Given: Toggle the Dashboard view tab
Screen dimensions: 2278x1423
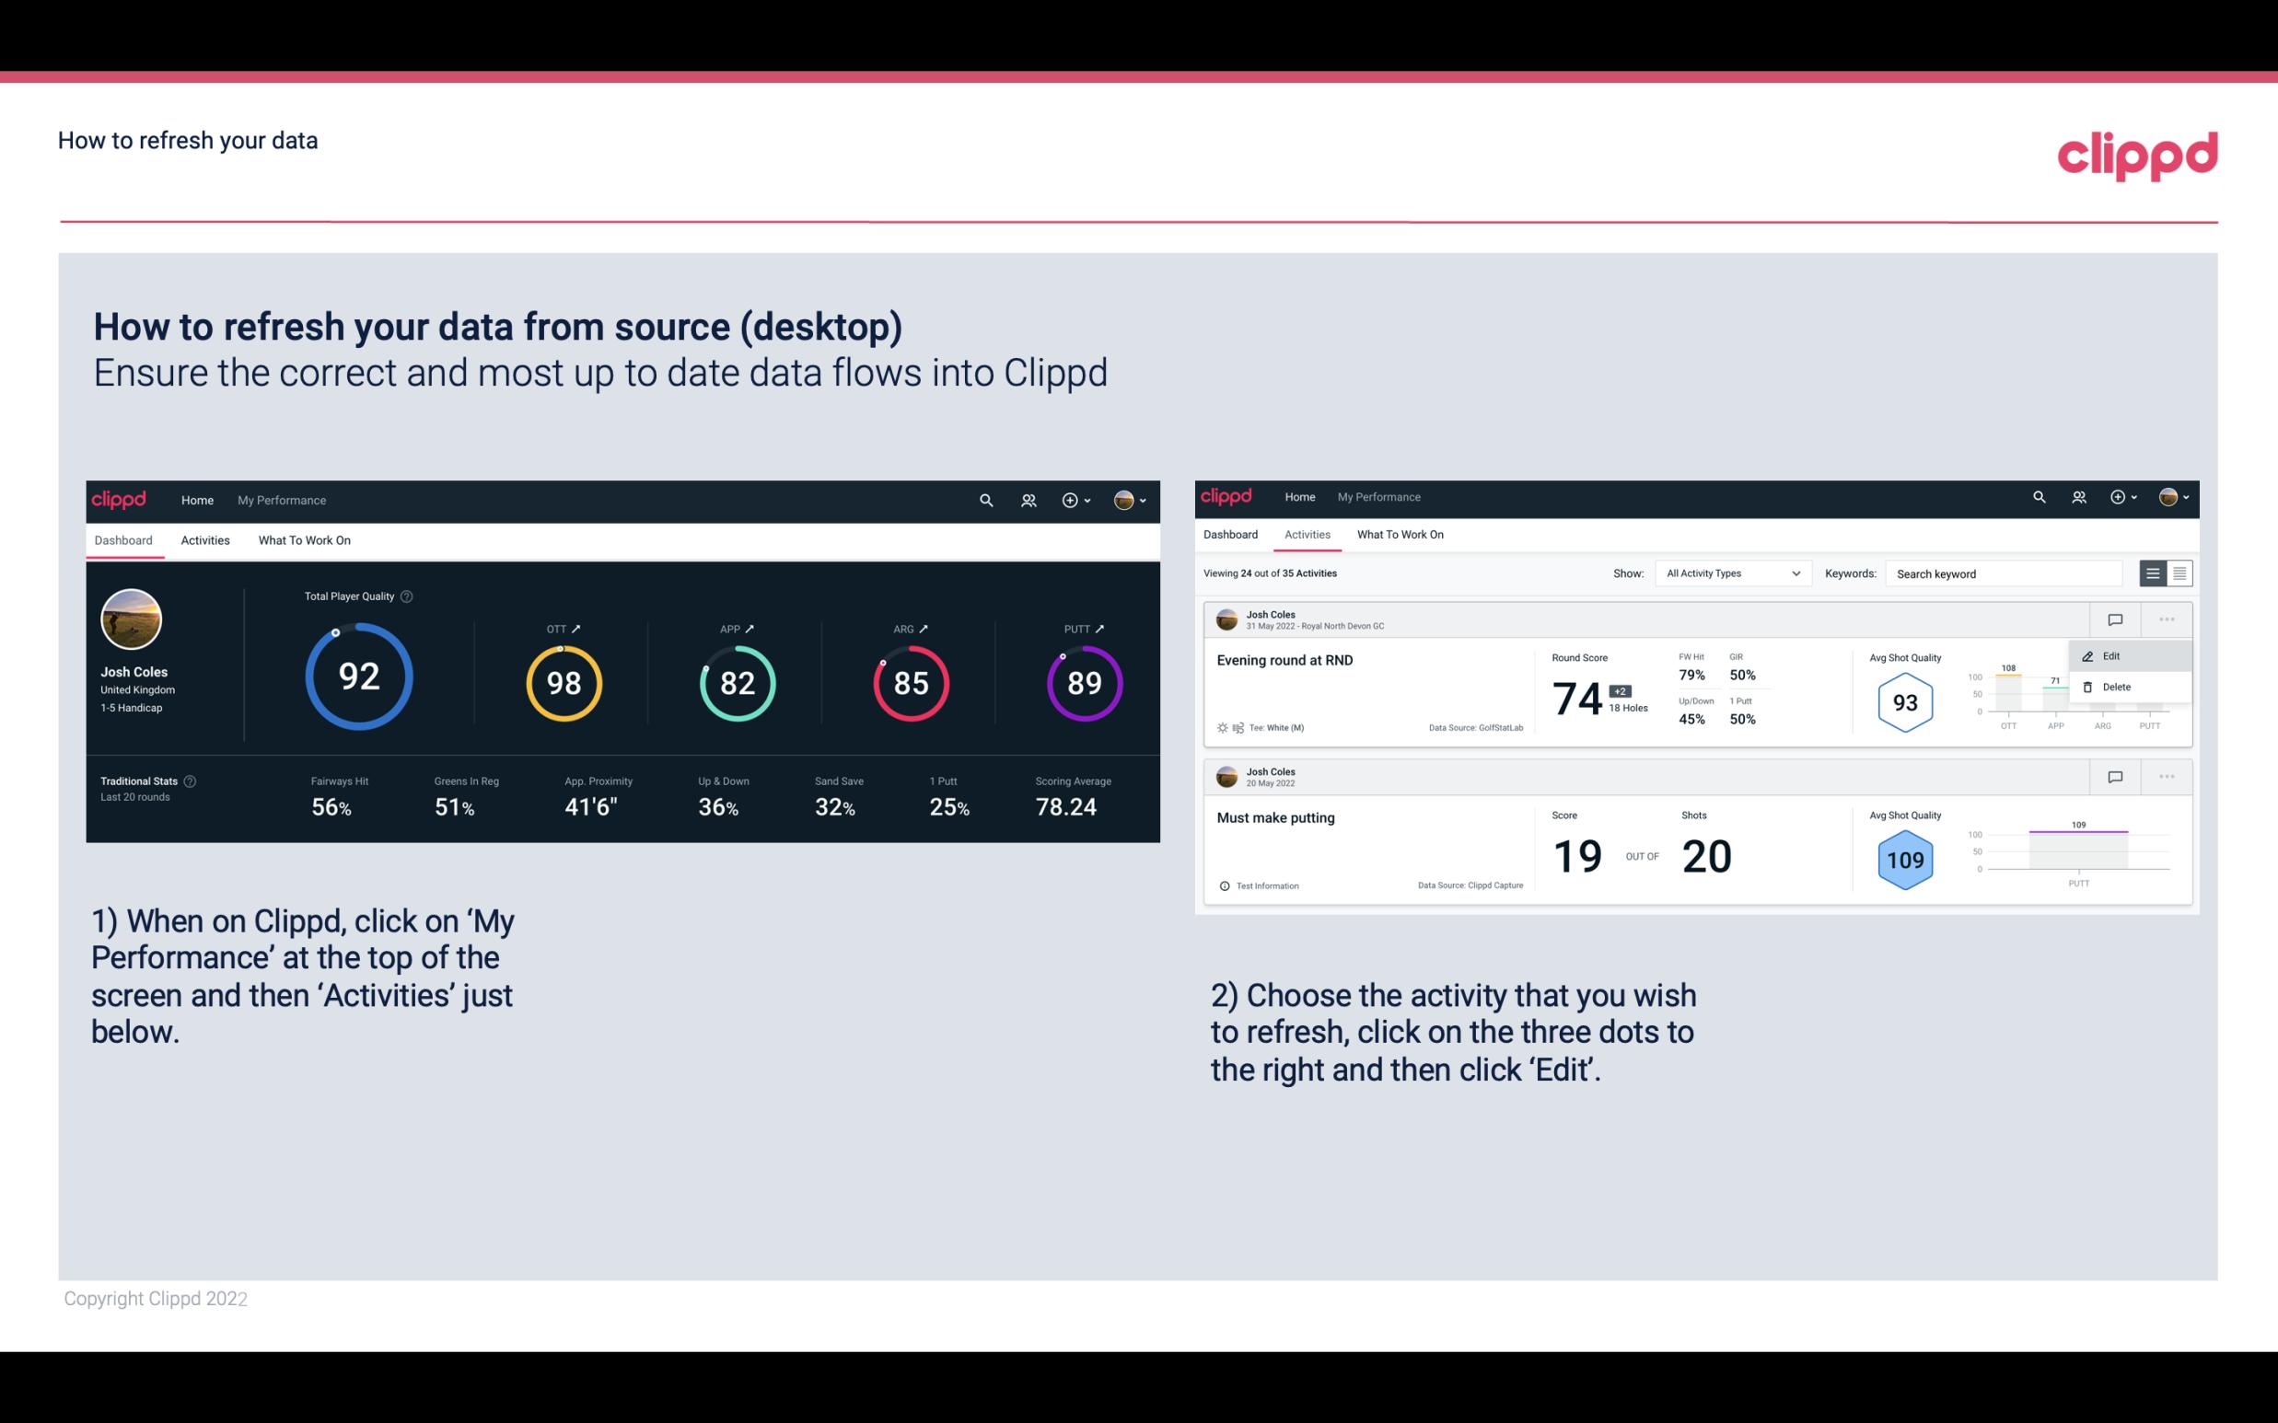Looking at the screenshot, I should point(124,539).
